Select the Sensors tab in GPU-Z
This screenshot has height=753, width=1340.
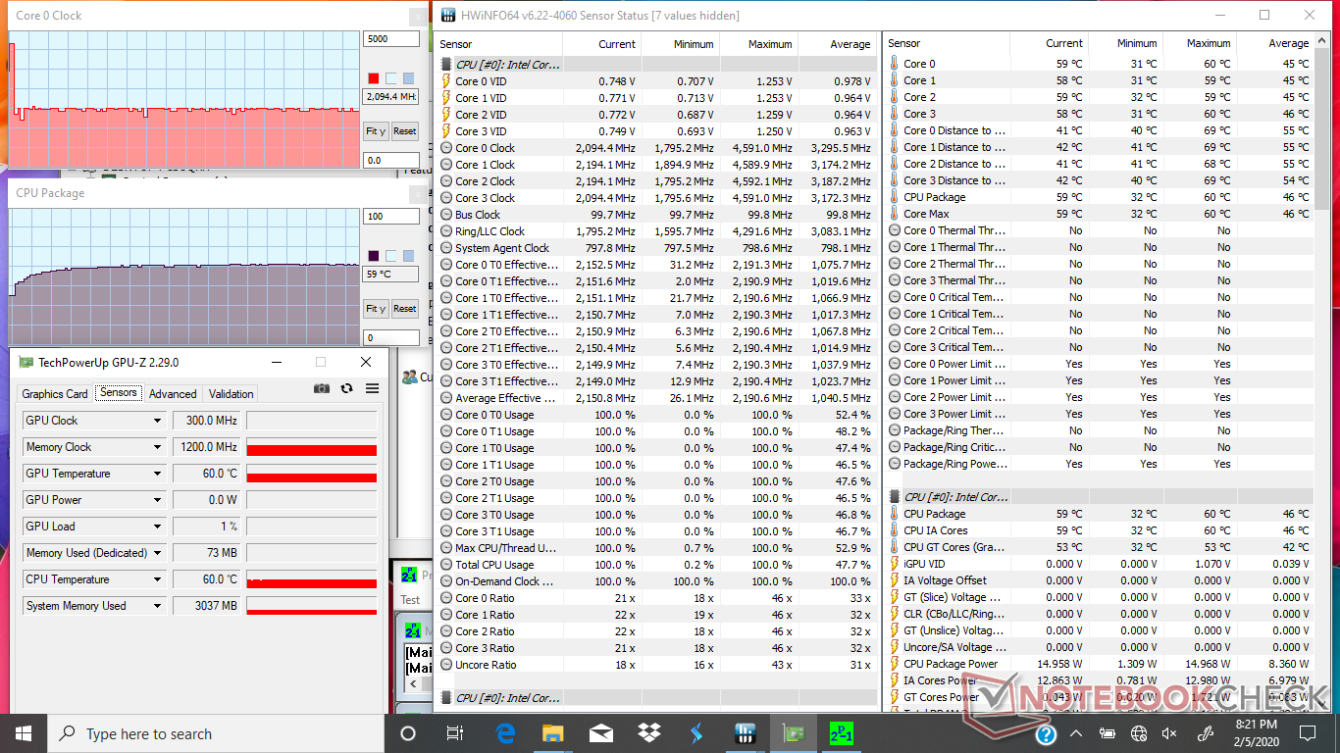click(119, 393)
